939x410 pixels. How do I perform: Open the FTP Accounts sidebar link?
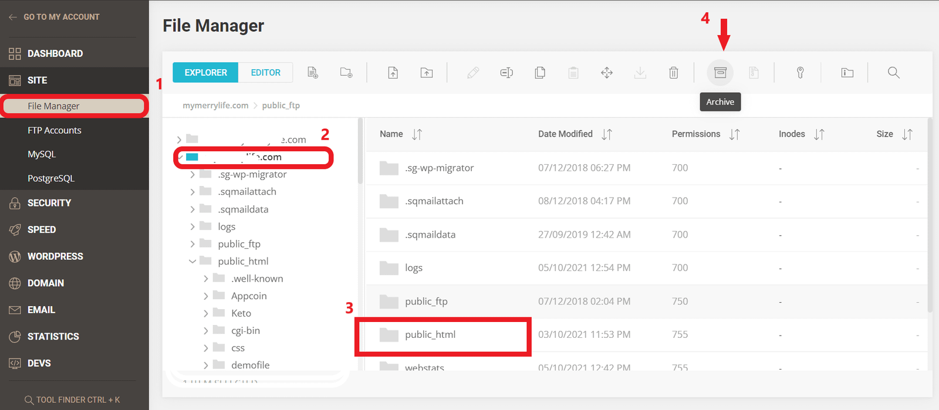55,130
